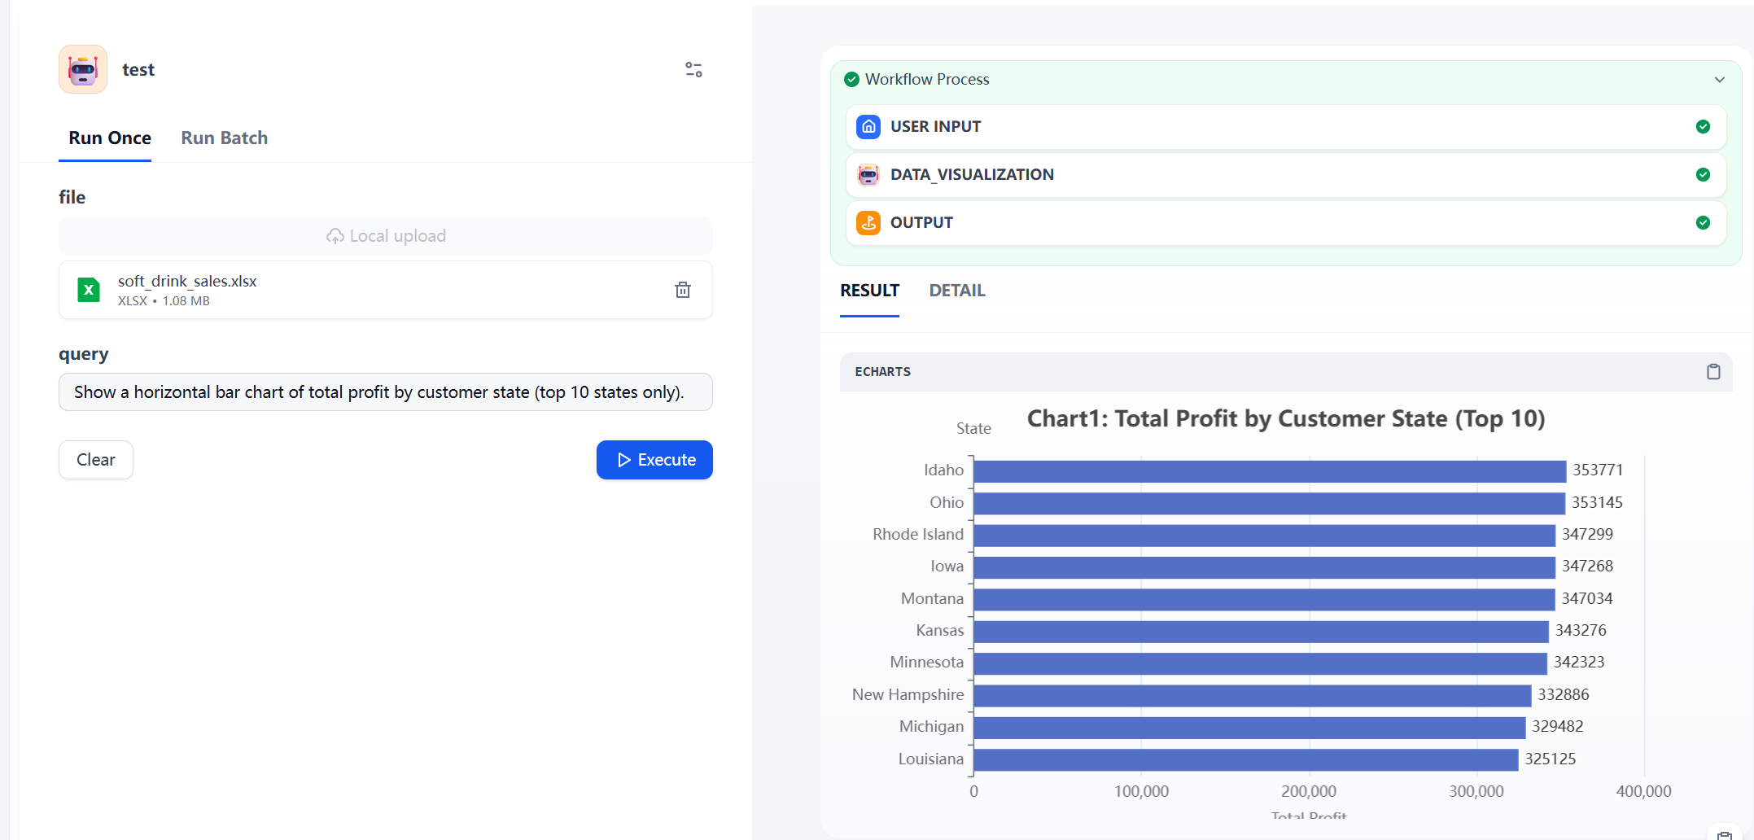
Task: Expand the DATA_VISUALIZATION workflow step
Action: (1284, 175)
